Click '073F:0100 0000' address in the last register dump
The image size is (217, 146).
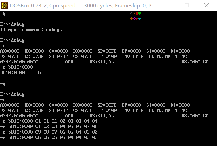pyautogui.click(x=19, y=116)
